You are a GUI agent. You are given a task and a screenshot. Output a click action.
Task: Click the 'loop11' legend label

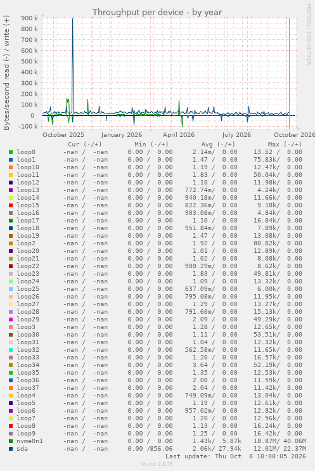28,175
